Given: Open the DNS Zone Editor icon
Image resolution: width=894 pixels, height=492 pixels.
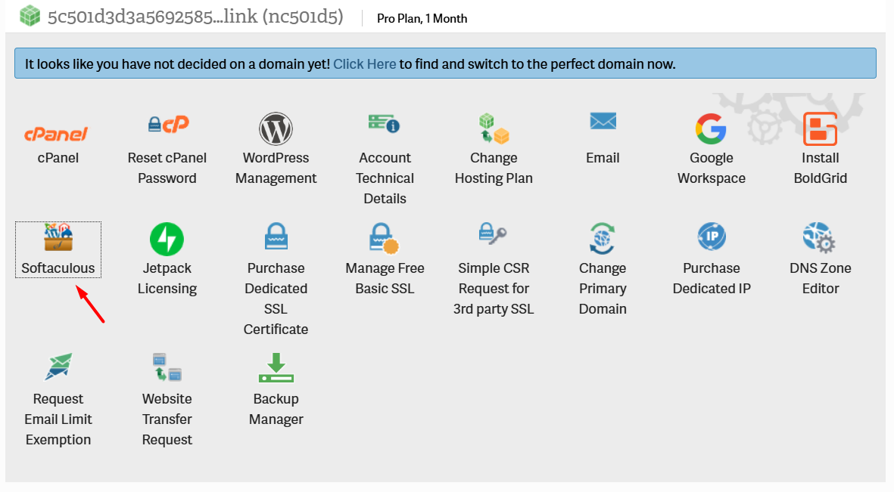Looking at the screenshot, I should coord(819,237).
